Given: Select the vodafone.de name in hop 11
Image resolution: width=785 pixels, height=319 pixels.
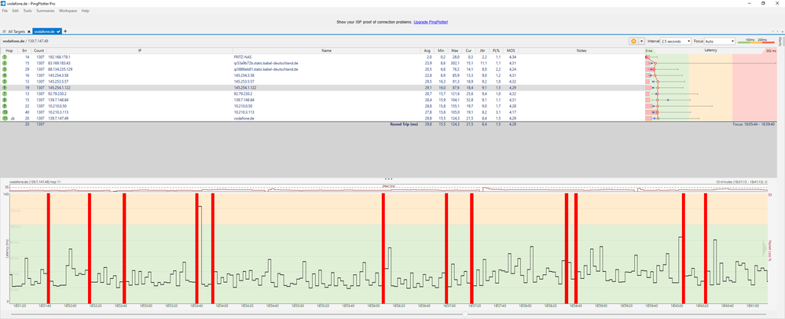Looking at the screenshot, I should pos(242,118).
